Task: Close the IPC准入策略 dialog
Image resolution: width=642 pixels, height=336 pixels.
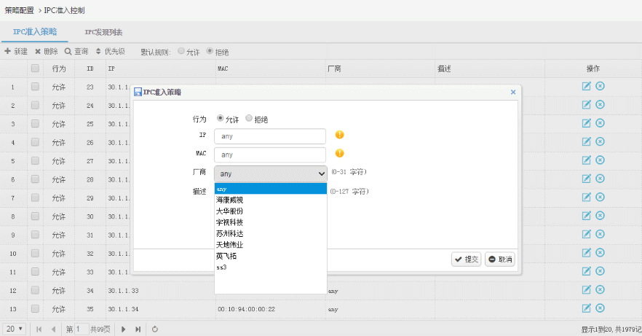Action: 512,93
